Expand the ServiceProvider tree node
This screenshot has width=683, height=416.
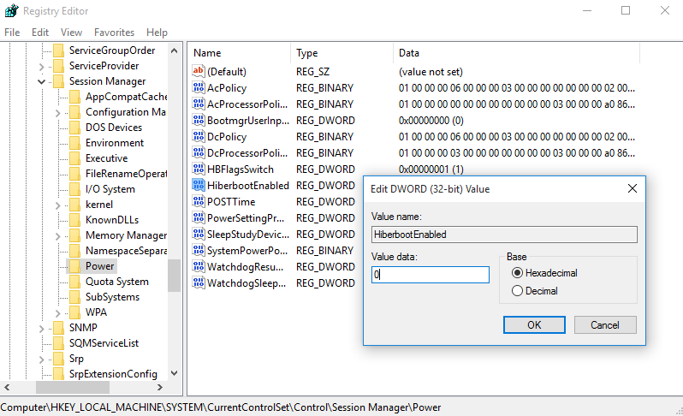click(x=41, y=66)
